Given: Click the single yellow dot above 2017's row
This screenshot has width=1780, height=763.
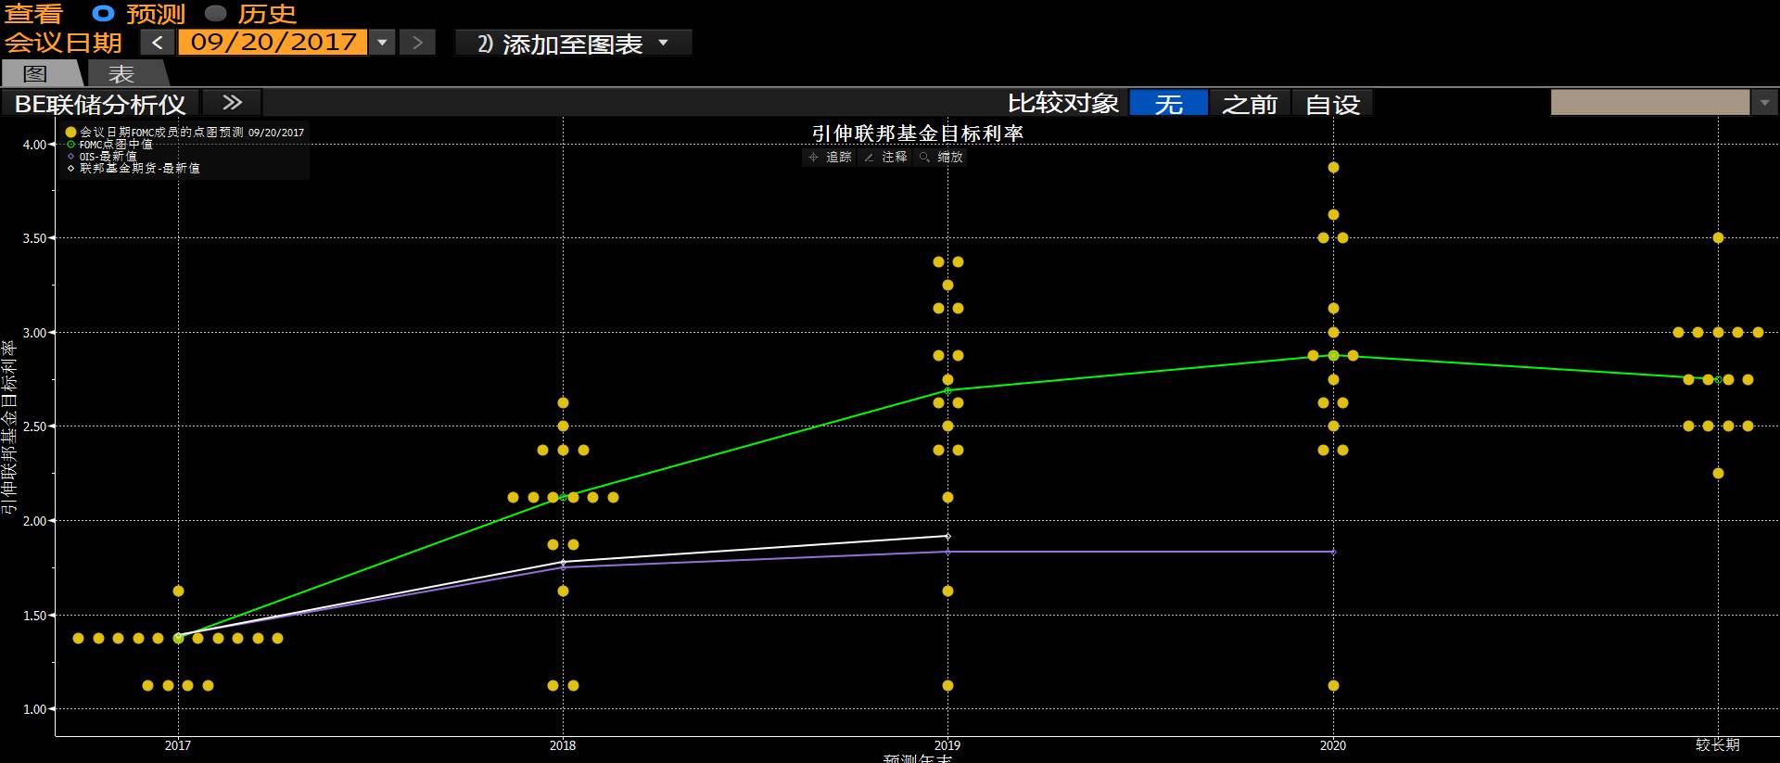Looking at the screenshot, I should 178,591.
